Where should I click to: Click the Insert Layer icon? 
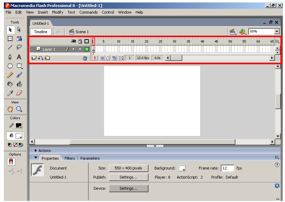34,58
